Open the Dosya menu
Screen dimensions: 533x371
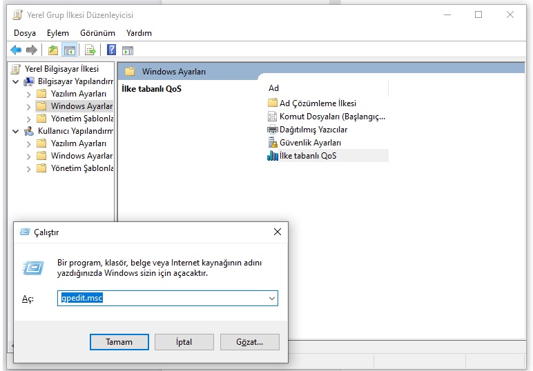(24, 33)
